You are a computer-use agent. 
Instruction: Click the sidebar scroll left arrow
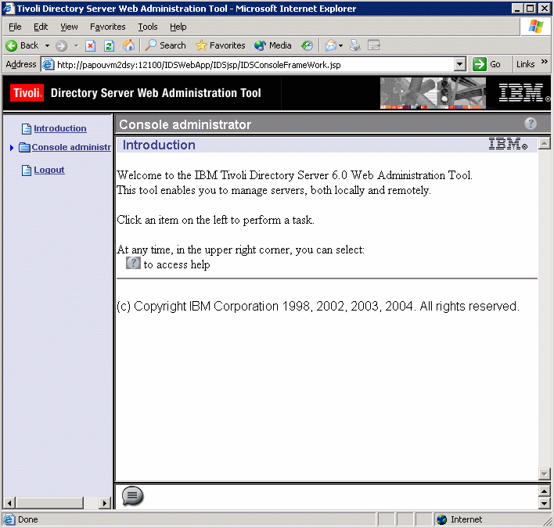point(9,502)
